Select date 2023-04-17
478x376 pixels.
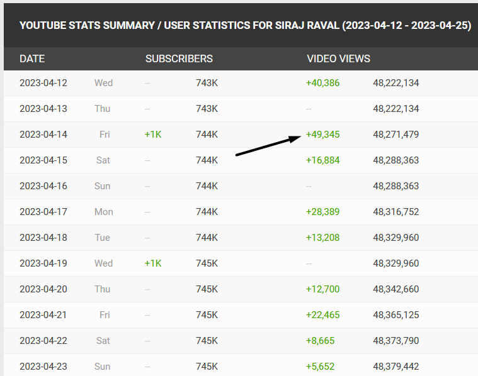(x=43, y=212)
